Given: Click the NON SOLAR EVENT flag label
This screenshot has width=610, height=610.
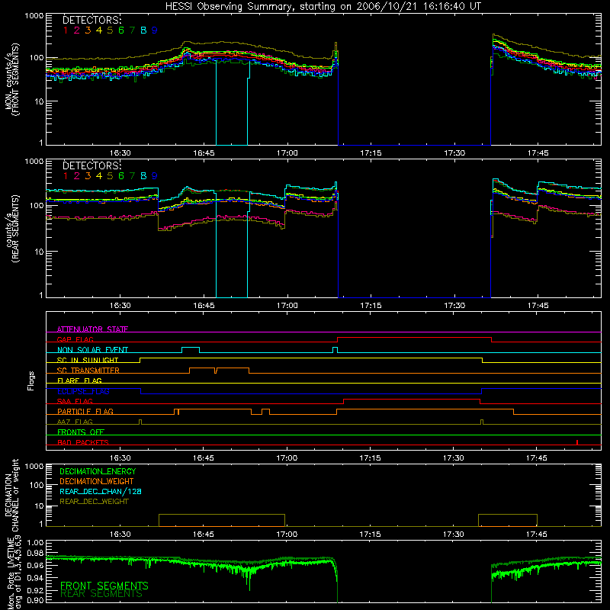Looking at the screenshot, I should [x=92, y=350].
